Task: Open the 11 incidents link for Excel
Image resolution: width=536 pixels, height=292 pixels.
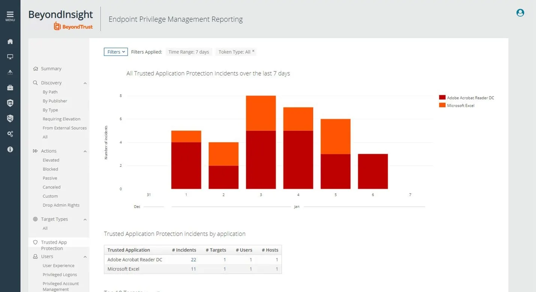Action: pos(193,269)
